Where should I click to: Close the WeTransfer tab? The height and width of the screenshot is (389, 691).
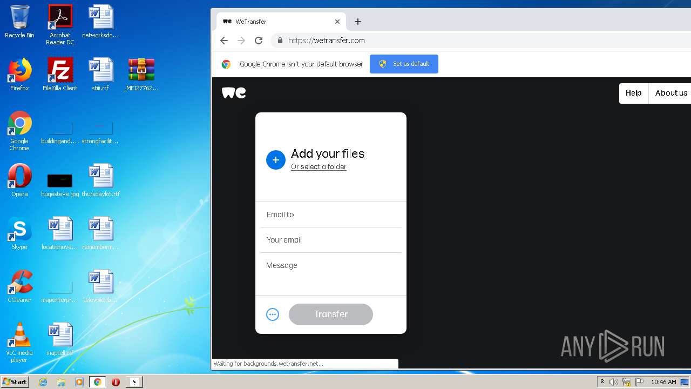[x=337, y=22]
